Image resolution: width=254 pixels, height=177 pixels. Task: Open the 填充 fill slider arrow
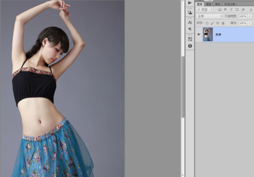(x=250, y=23)
